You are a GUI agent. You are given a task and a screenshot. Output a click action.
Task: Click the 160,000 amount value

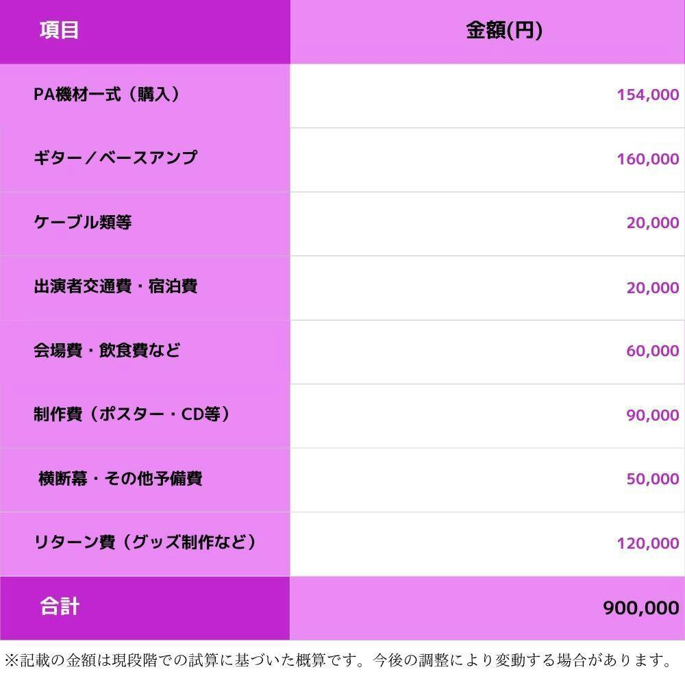(x=647, y=159)
